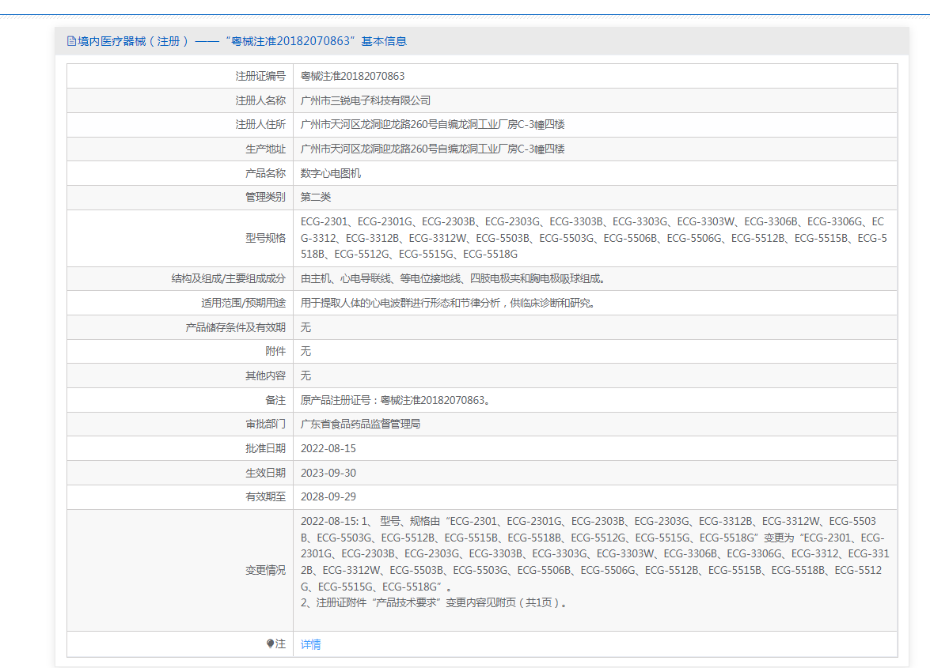Image resolution: width=930 pixels, height=668 pixels.
Task: Click the 注册人住所 address value
Action: click(432, 124)
